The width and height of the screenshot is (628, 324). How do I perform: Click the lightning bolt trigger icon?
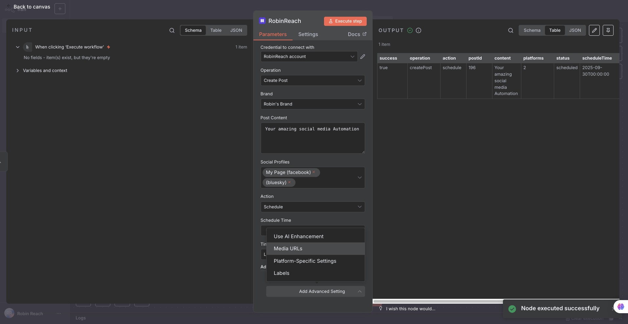pyautogui.click(x=108, y=47)
